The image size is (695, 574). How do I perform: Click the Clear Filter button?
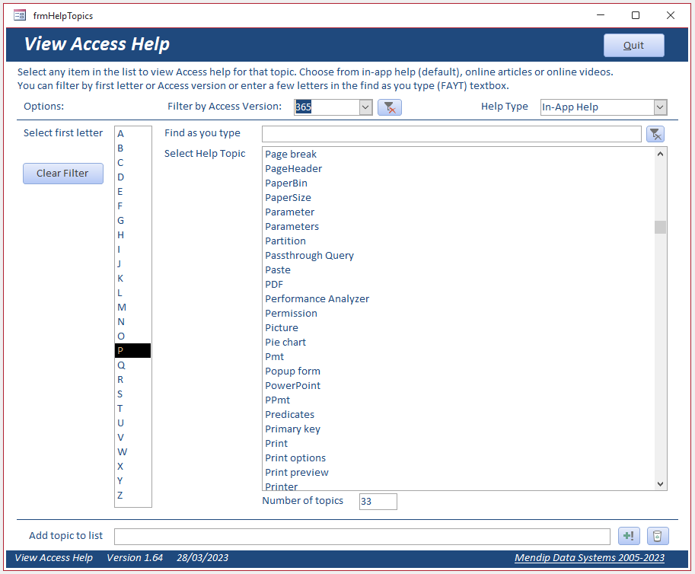click(63, 174)
